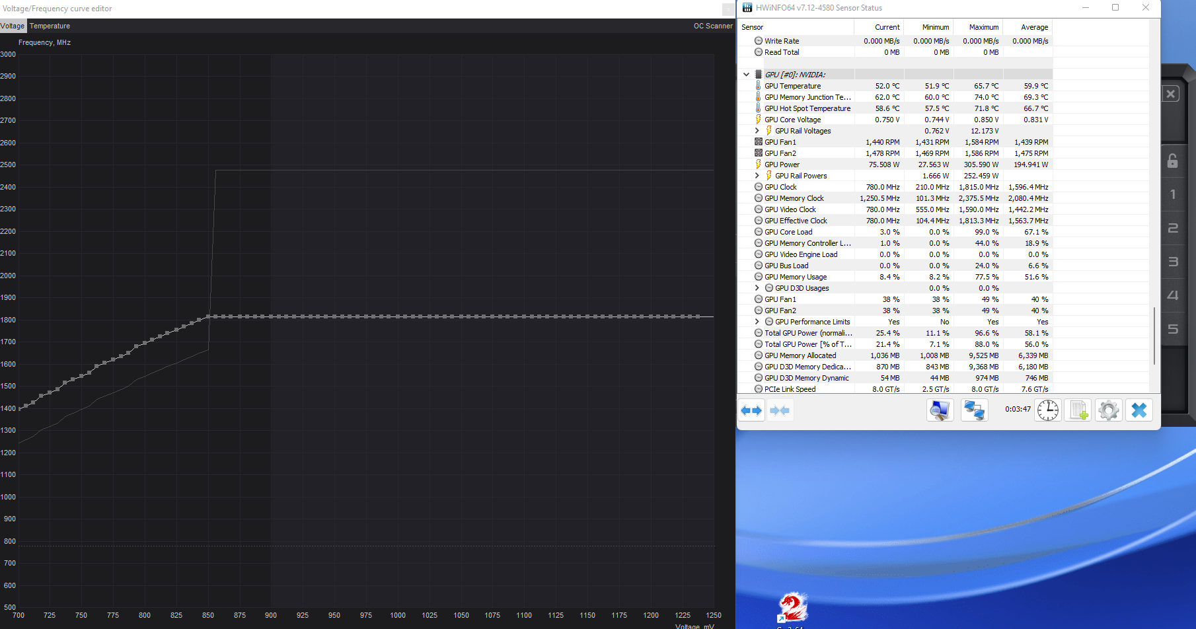Expand the GPU Rail Powers row
The height and width of the screenshot is (629, 1196).
[757, 176]
